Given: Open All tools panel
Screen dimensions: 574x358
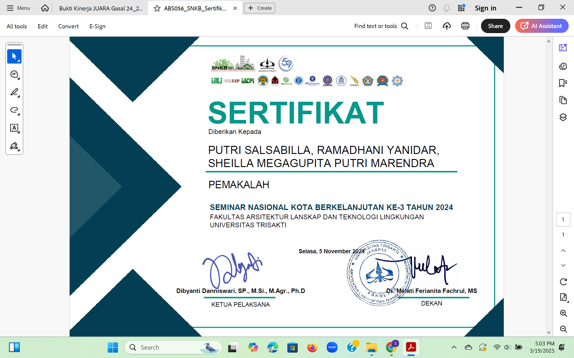Looking at the screenshot, I should pyautogui.click(x=17, y=26).
